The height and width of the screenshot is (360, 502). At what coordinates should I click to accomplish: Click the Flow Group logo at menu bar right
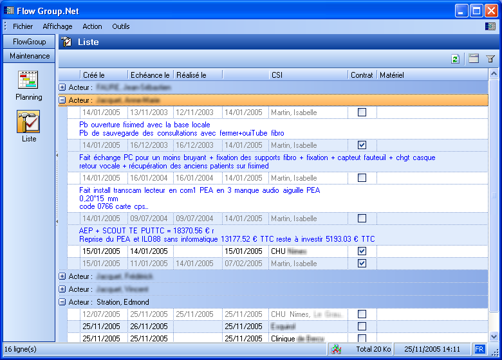pos(490,27)
